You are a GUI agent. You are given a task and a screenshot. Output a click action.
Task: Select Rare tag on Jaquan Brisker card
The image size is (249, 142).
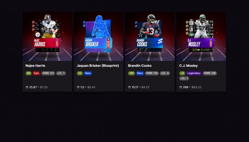(88, 73)
